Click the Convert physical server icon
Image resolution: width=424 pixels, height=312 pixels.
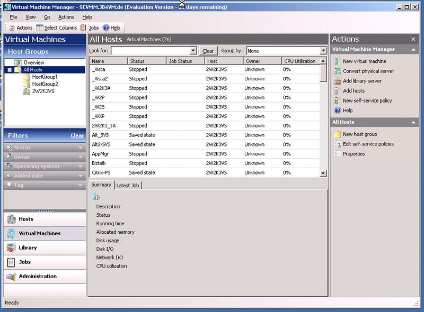pyautogui.click(x=337, y=71)
